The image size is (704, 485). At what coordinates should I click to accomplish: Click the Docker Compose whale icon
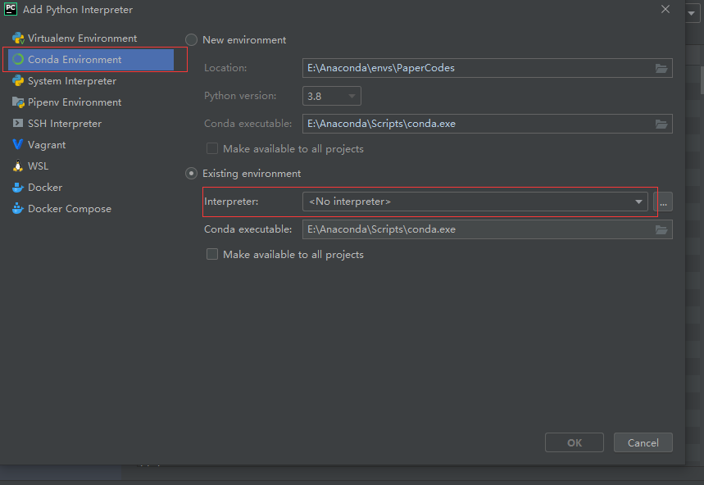tap(18, 209)
